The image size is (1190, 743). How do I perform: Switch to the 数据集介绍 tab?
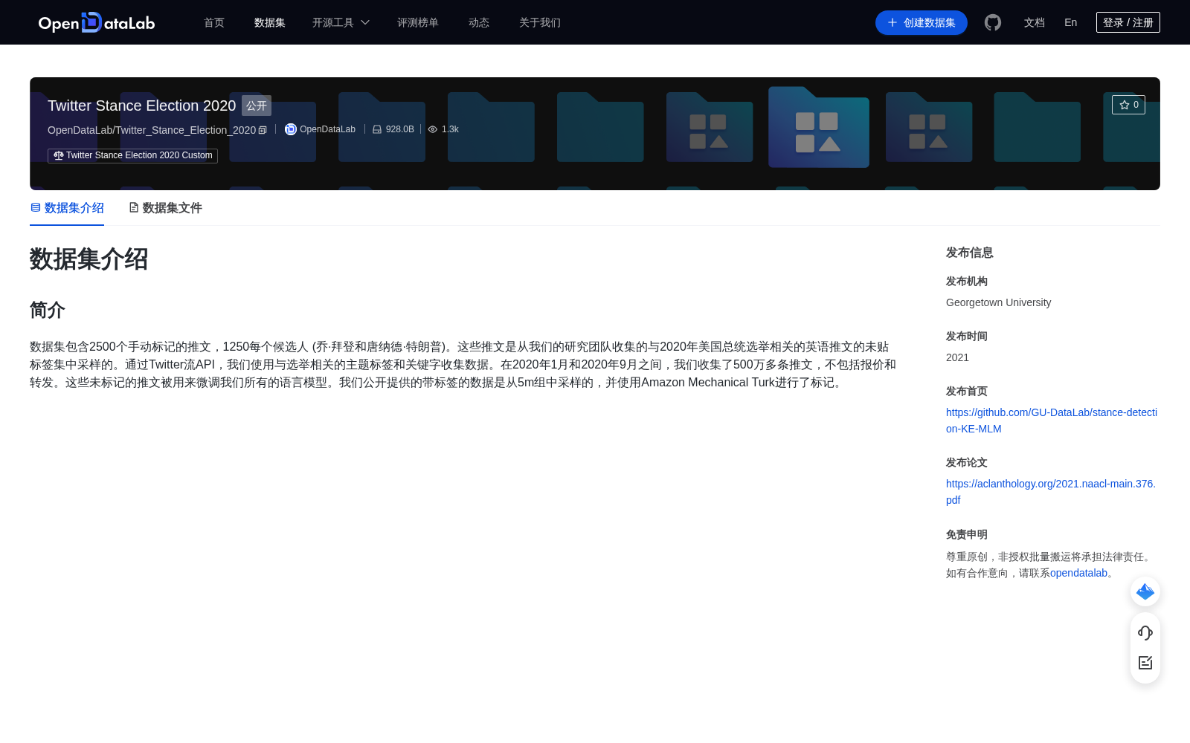tap(67, 208)
